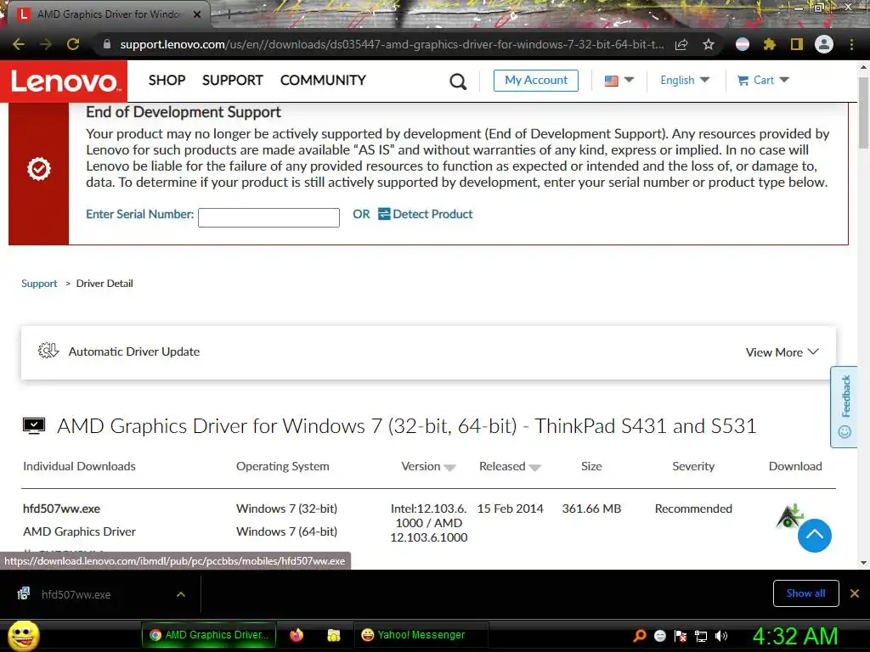Bookmark this page with the star icon
This screenshot has width=870, height=652.
click(709, 44)
